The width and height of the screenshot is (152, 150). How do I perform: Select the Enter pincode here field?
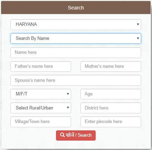pyautogui.click(x=111, y=122)
